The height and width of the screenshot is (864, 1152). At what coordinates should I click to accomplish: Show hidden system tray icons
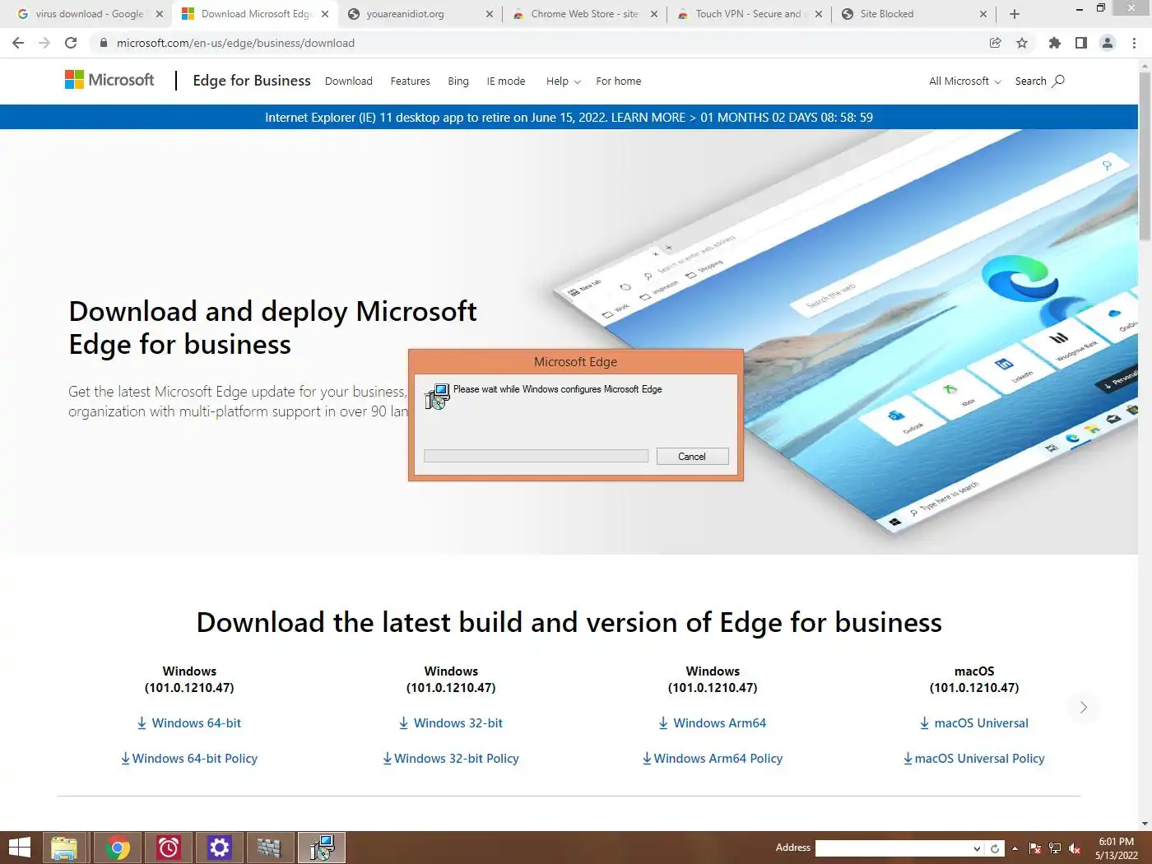[x=1015, y=848]
